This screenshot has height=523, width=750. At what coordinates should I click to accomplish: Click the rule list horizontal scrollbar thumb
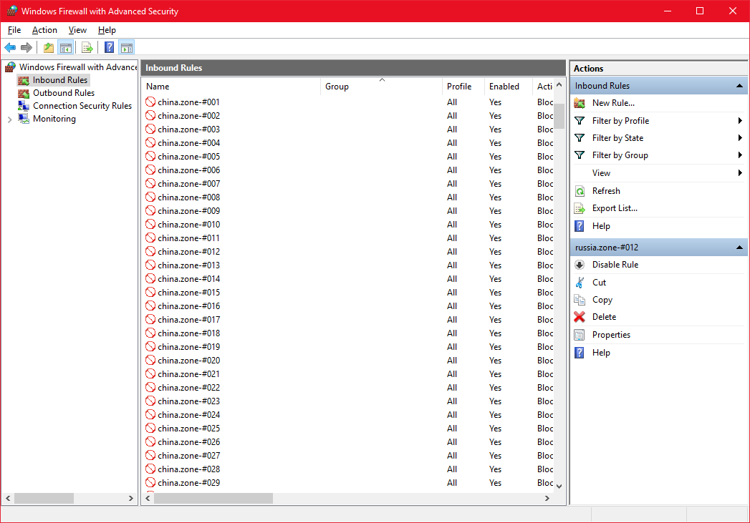coord(213,498)
